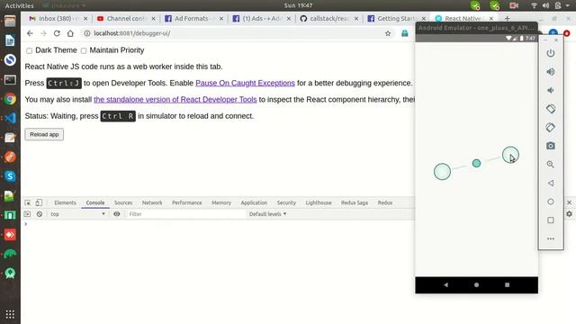Tap Android navigation bar recents button
Screen dimensions: 576x324
tap(508, 284)
